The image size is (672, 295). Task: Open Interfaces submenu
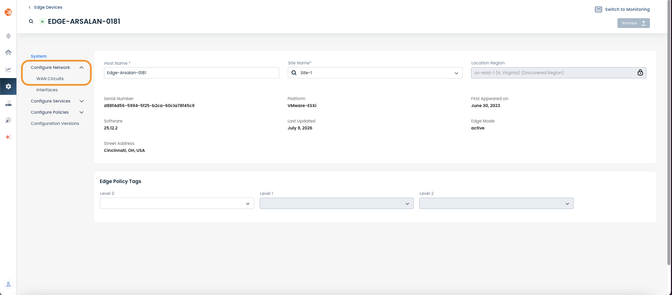pyautogui.click(x=47, y=90)
